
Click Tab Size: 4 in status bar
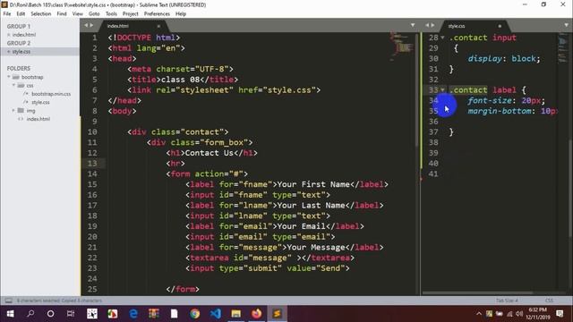pos(507,301)
